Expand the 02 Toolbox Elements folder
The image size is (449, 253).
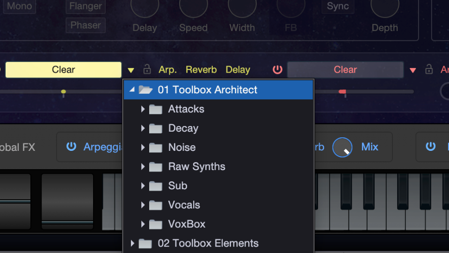click(x=132, y=243)
